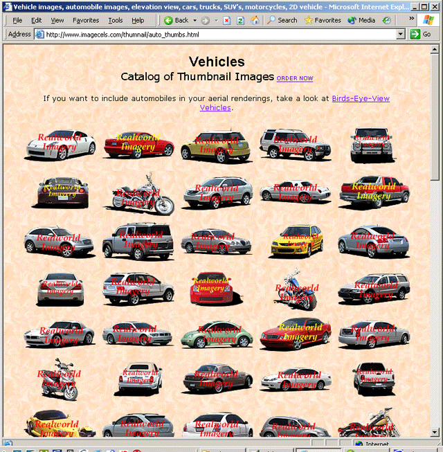Open the Media pane
443x452 pixels.
(x=361, y=21)
